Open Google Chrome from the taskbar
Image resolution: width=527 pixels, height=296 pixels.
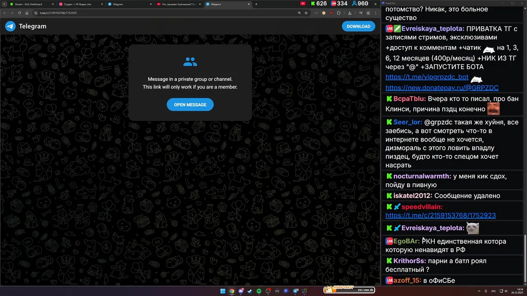tap(232, 291)
